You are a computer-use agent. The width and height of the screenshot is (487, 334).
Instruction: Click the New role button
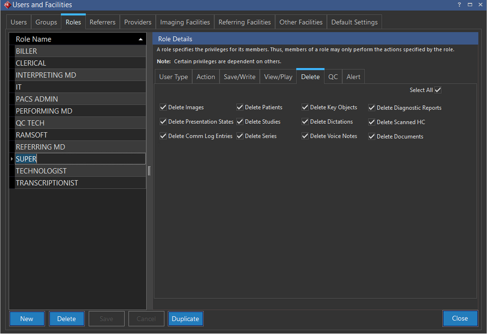27,319
